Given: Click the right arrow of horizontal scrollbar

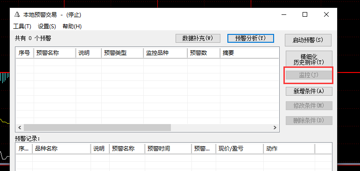Looking at the screenshot, I should (275, 128).
